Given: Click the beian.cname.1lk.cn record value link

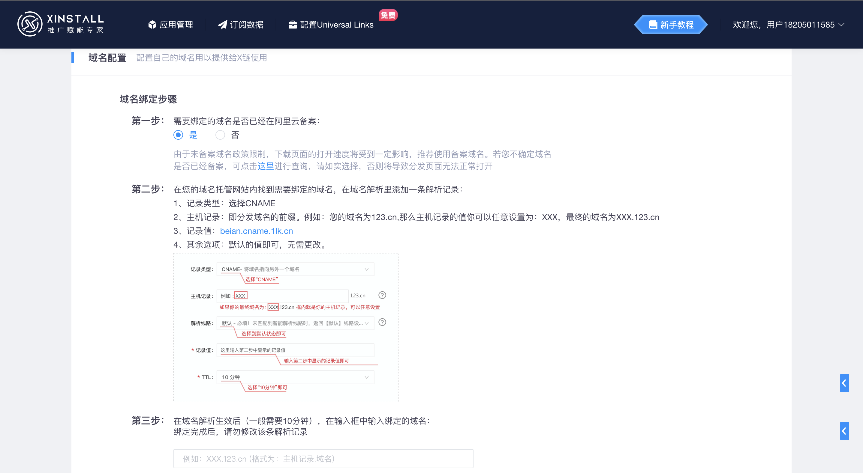Looking at the screenshot, I should pyautogui.click(x=256, y=231).
